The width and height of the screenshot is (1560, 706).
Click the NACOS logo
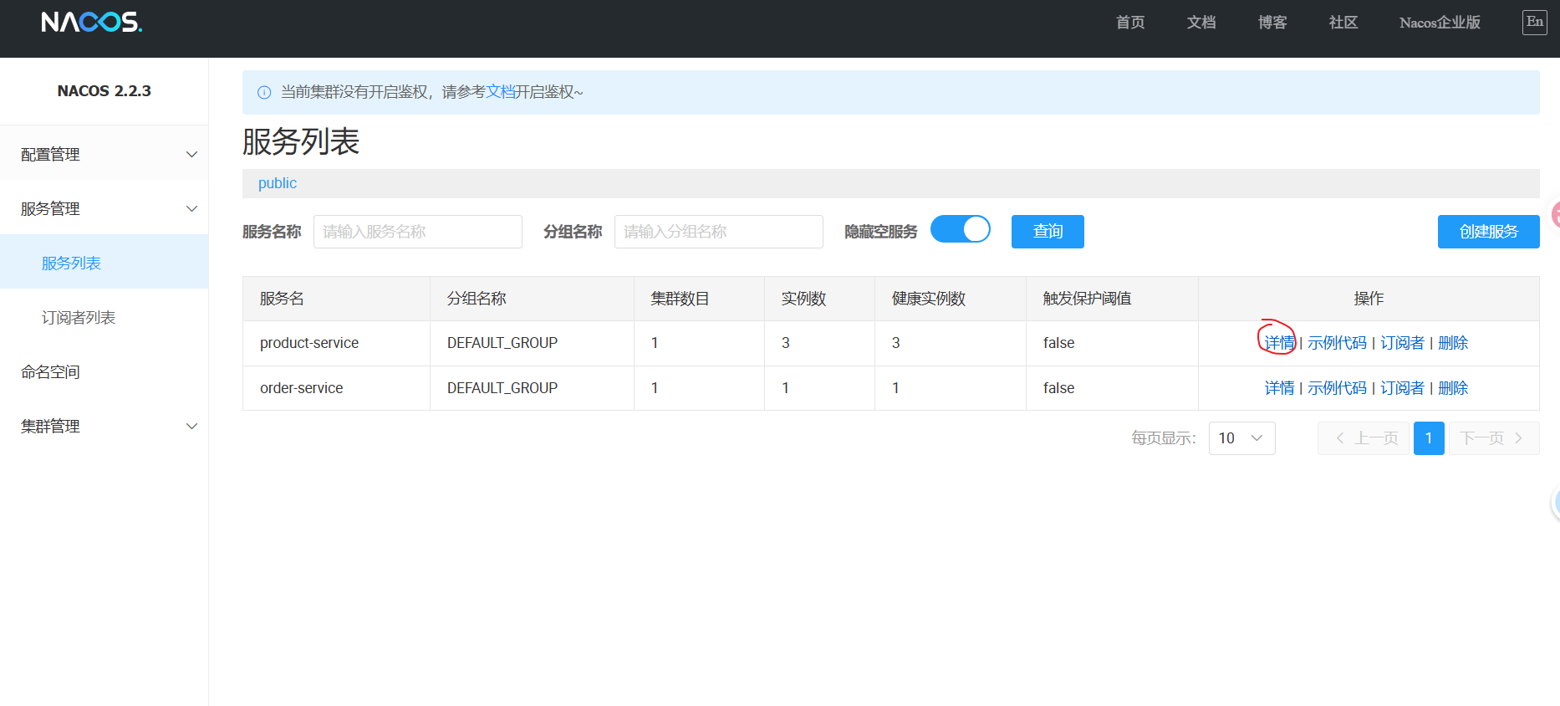coord(92,22)
